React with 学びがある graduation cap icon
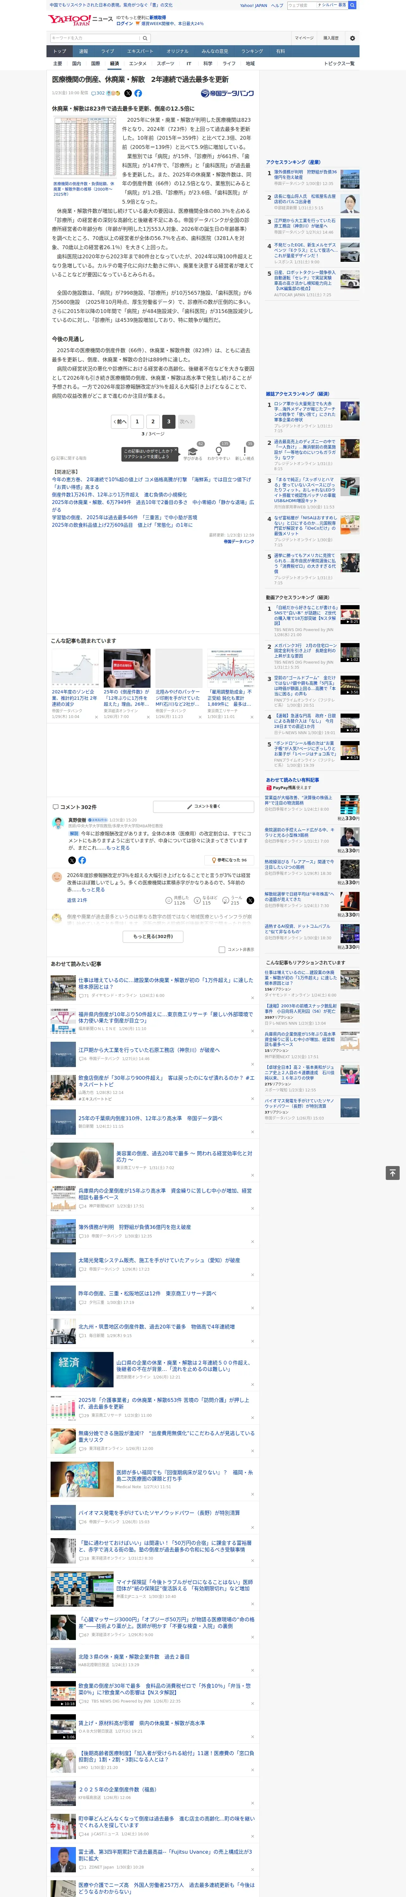The width and height of the screenshot is (406, 1897). pos(192,452)
